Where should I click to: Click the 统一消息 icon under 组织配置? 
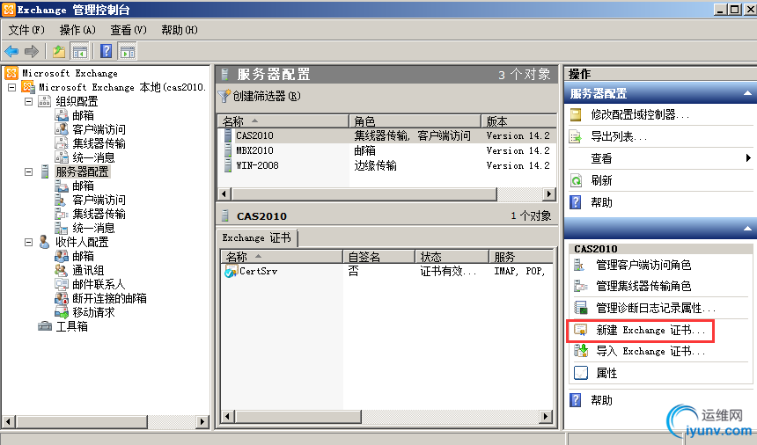(x=62, y=157)
